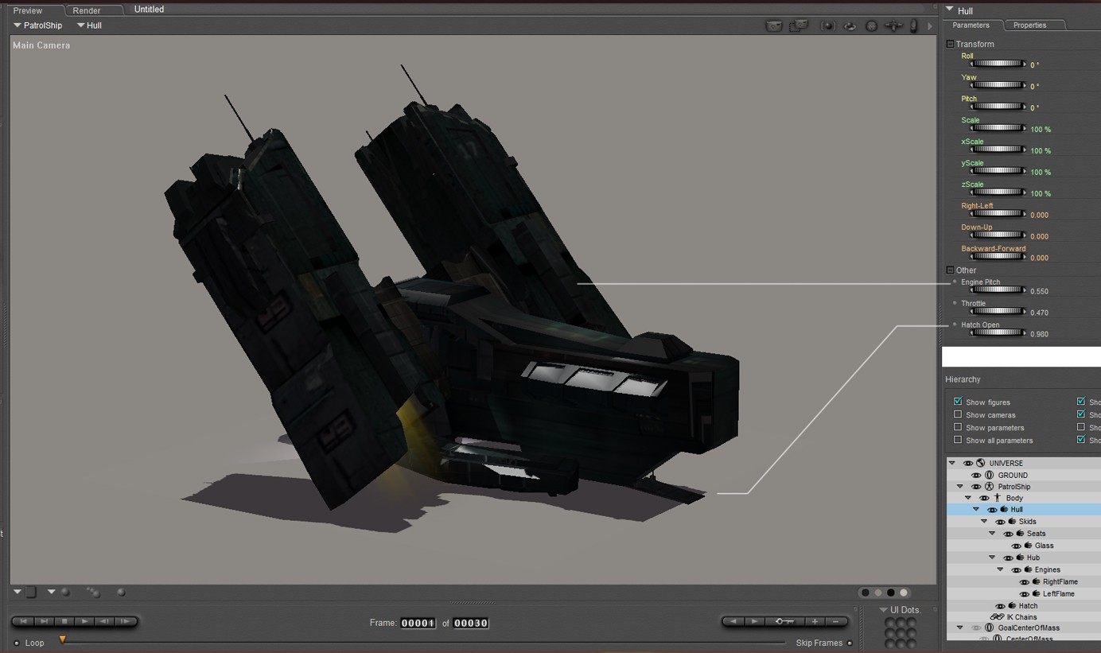Step back one frame
Viewport: 1101px width, 653px height.
[x=104, y=621]
